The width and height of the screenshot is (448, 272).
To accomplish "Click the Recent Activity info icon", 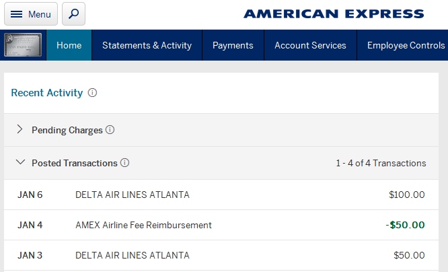I will 93,93.
